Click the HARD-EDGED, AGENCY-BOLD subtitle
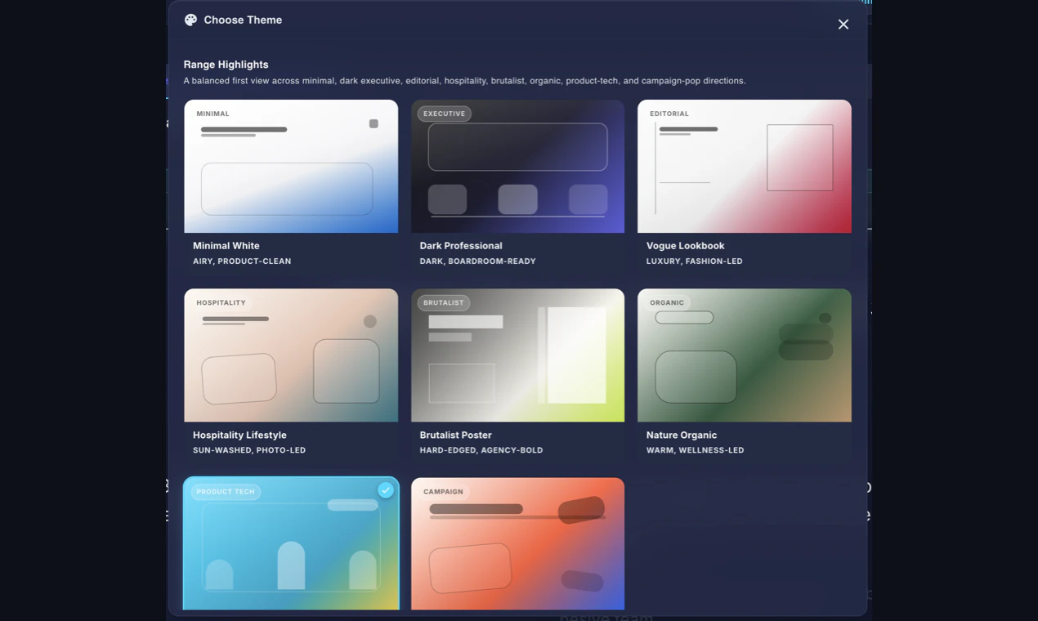Screen dimensions: 1038x621 coord(481,450)
